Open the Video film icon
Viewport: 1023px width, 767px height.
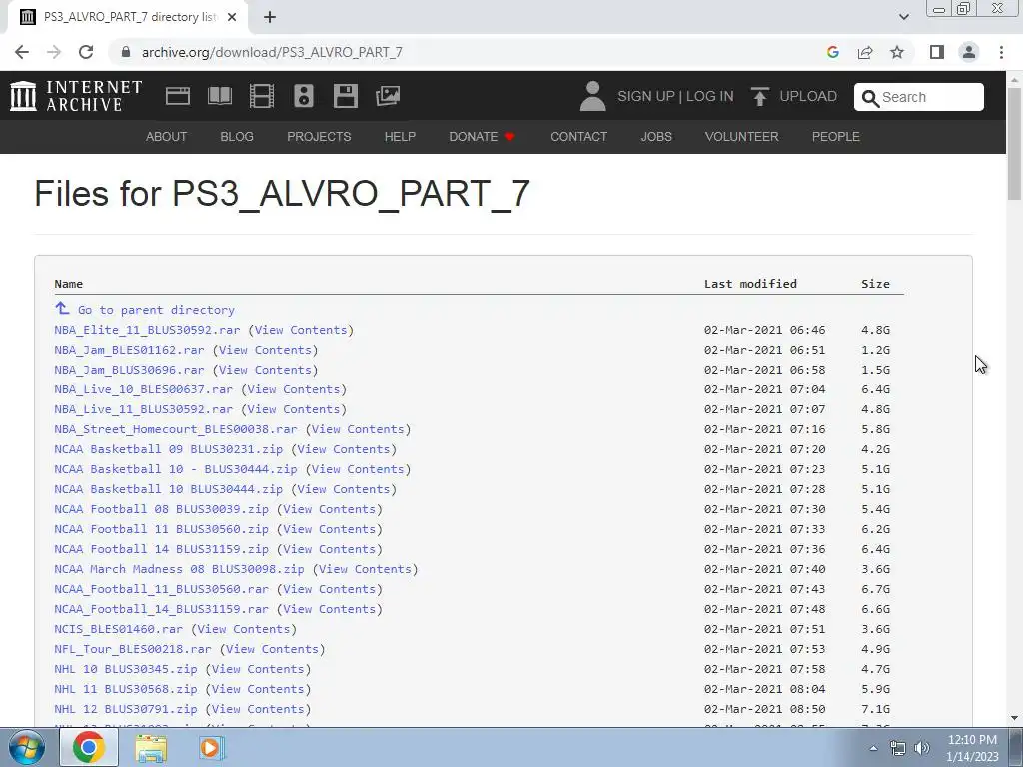click(261, 96)
